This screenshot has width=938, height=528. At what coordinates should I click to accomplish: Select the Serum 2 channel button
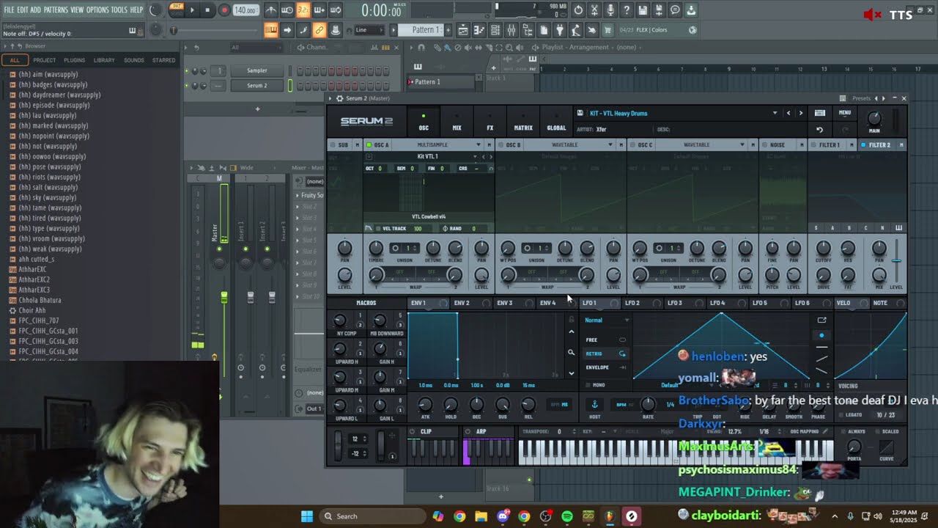256,85
